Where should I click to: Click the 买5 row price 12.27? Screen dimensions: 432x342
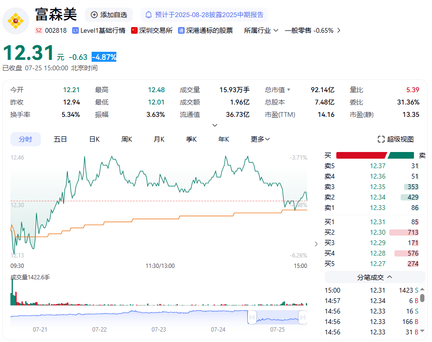tap(377, 264)
